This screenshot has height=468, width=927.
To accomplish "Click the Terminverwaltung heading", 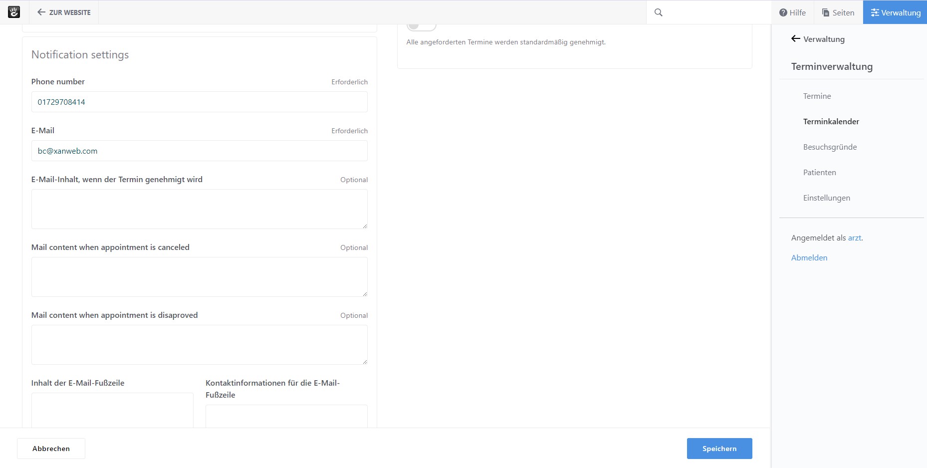I will click(832, 66).
